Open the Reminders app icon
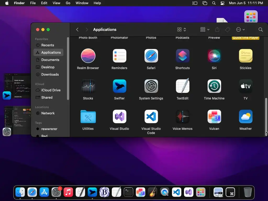 click(119, 56)
